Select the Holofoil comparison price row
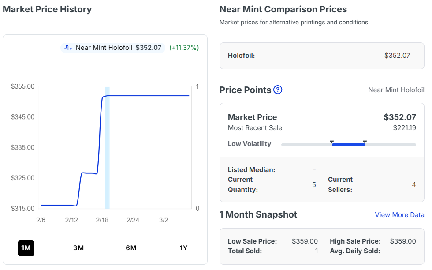Viewport: 432px width, 270px height. 322,56
